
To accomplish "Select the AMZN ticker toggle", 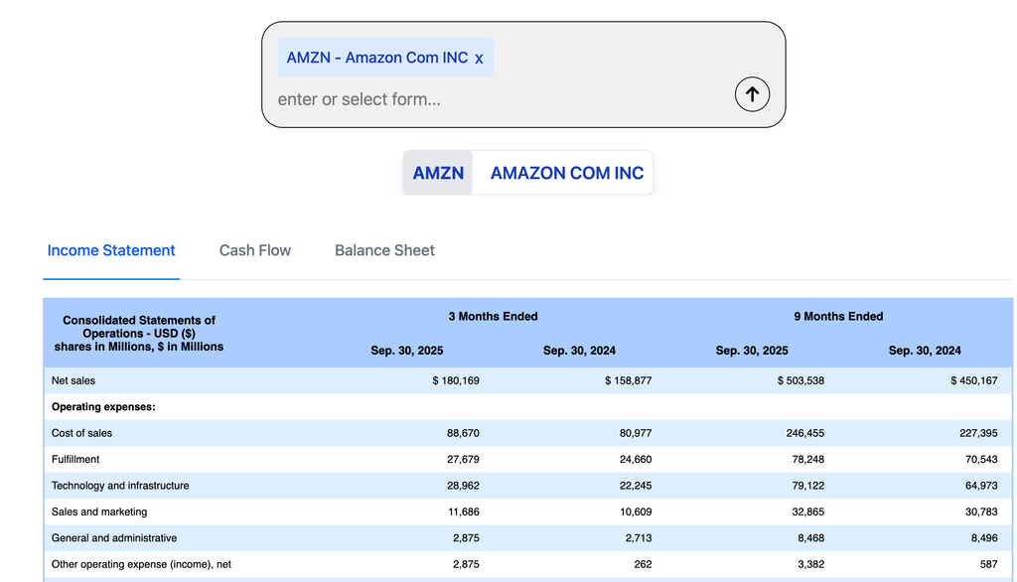I will pos(438,172).
